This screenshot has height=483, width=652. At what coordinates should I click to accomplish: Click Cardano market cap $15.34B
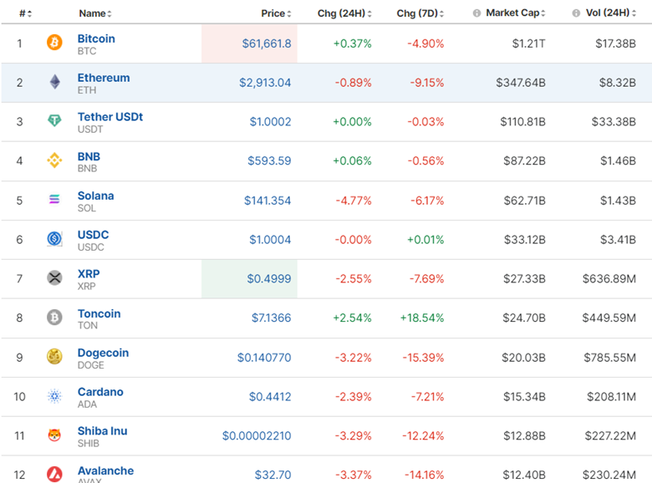pyautogui.click(x=524, y=397)
